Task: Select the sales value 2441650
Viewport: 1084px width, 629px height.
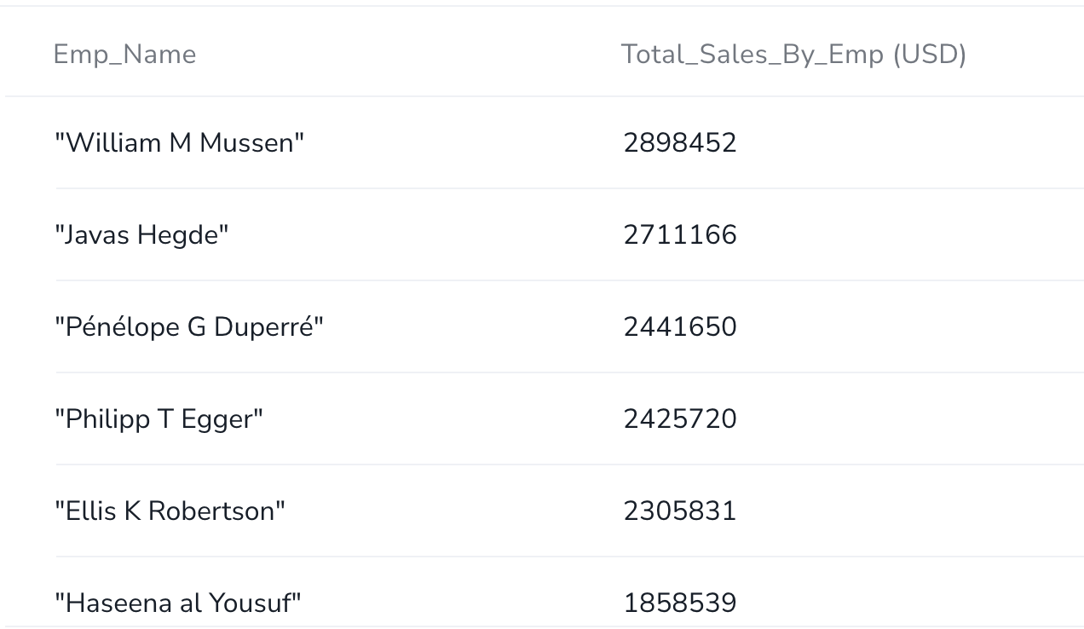Action: tap(680, 326)
